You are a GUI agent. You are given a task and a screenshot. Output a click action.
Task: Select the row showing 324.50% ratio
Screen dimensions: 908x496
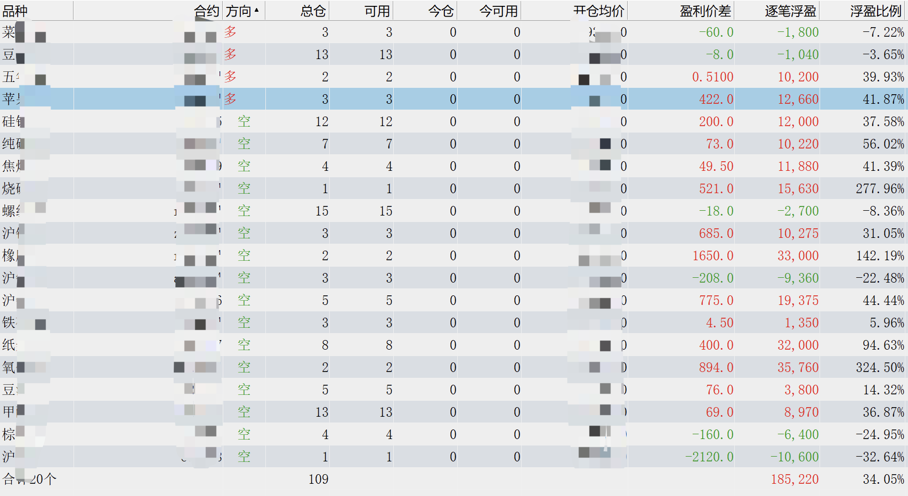[x=880, y=368]
